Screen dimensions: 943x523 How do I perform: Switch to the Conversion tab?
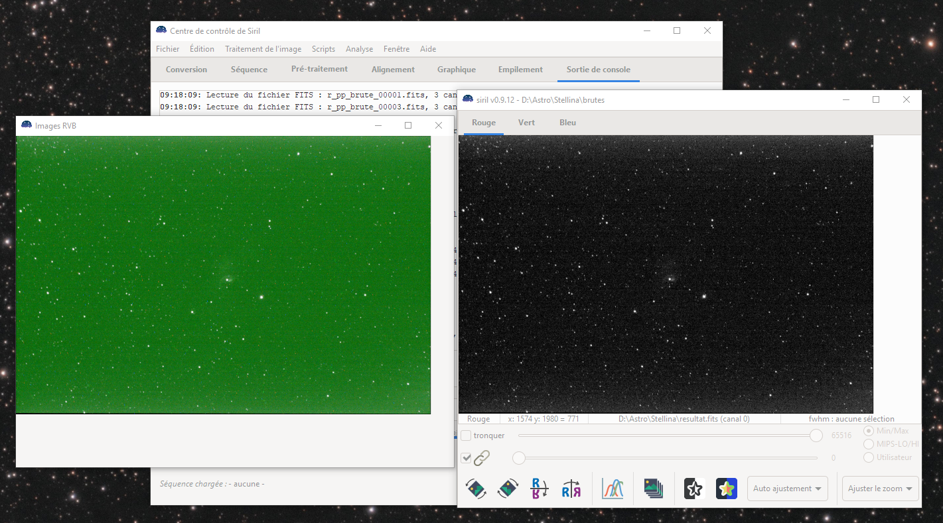tap(186, 70)
